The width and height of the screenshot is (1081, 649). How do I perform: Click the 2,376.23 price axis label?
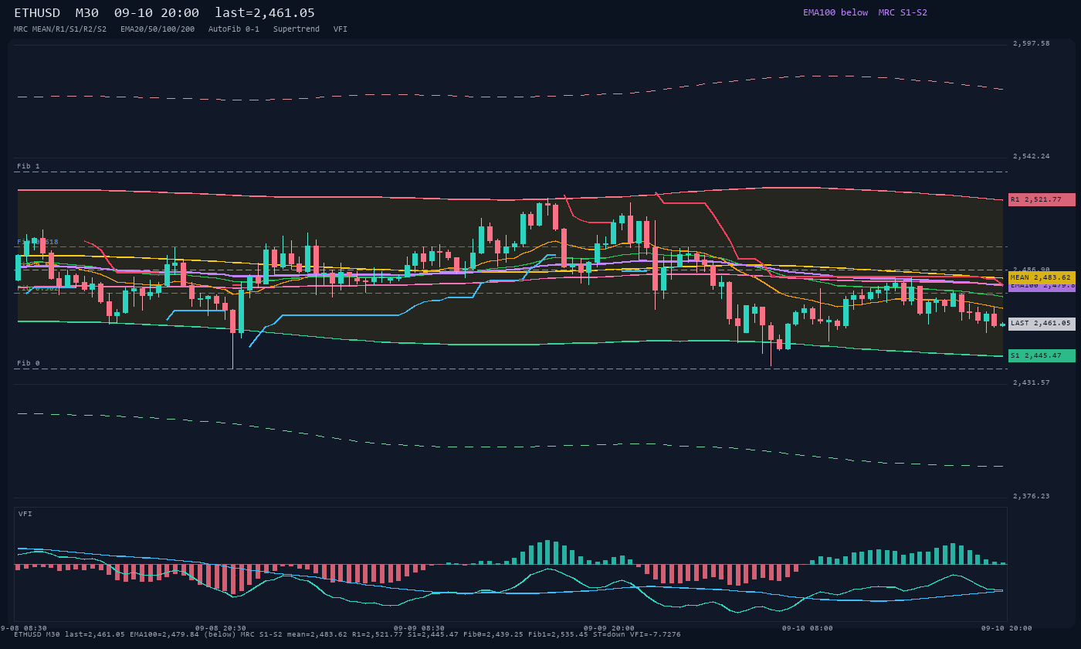tap(1031, 496)
